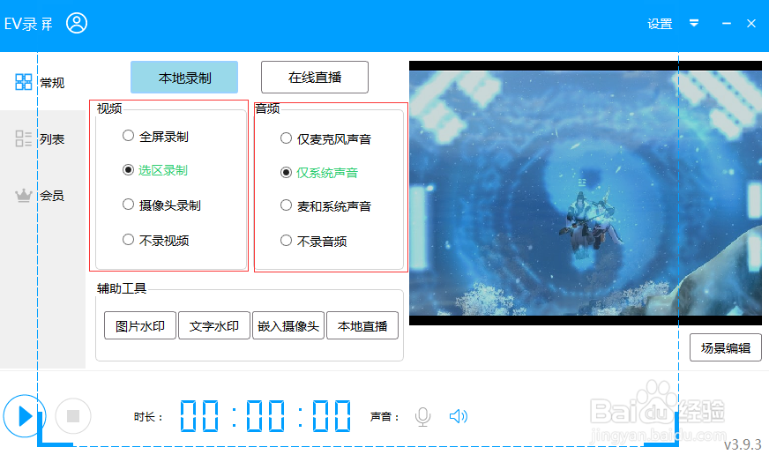
Task: Select 不录视频 video option
Action: 155,241
